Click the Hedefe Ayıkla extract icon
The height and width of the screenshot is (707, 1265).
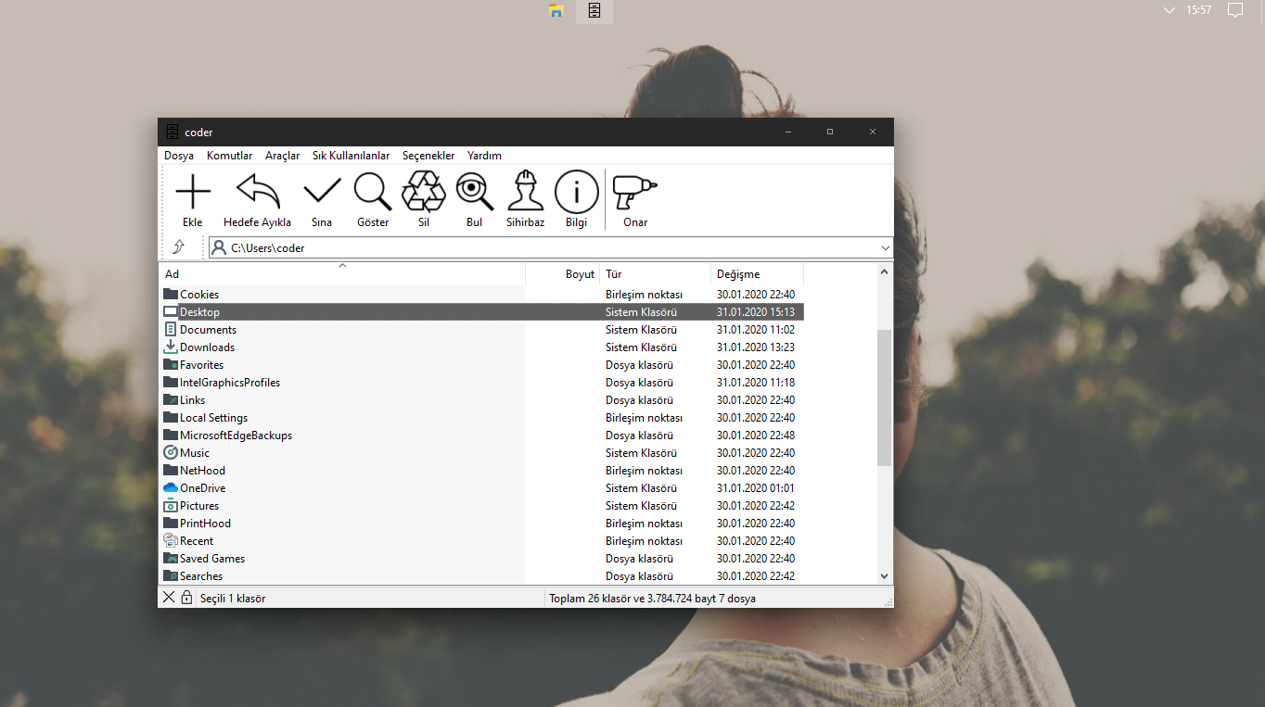click(257, 193)
